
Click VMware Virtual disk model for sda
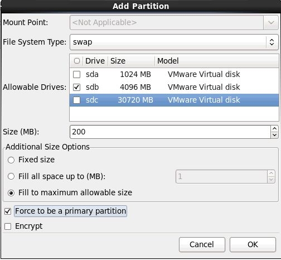pos(204,75)
